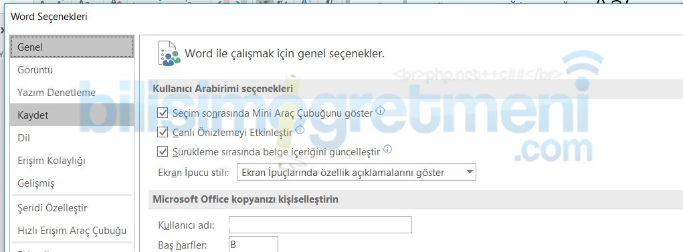The width and height of the screenshot is (683, 252).
Task: Toggle Sürükleme sırasında belge içeriğini güncelleştir
Action: [x=163, y=151]
